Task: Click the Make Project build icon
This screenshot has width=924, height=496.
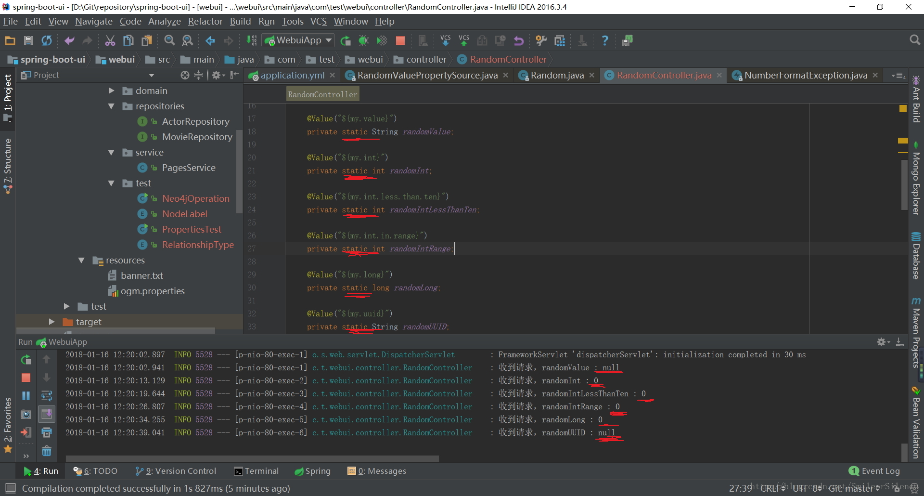Action: (251, 40)
